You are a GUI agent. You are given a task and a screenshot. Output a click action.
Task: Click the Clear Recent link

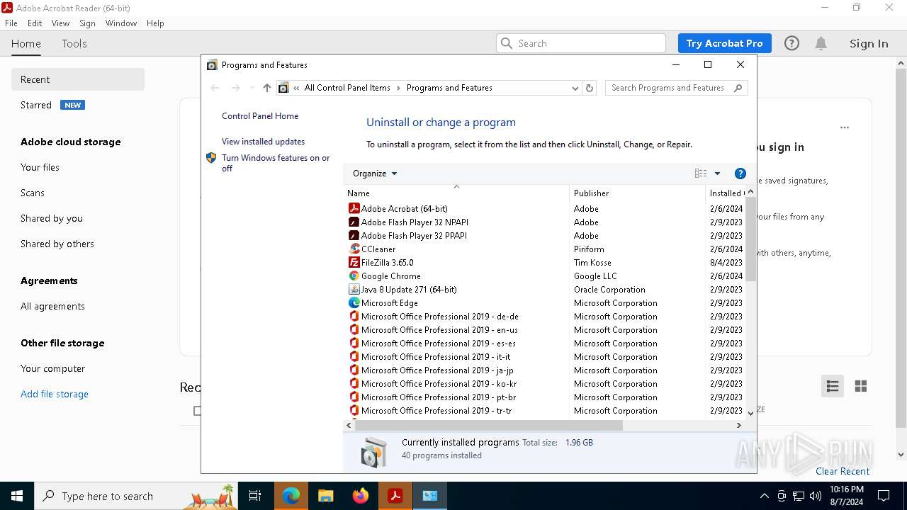point(843,471)
